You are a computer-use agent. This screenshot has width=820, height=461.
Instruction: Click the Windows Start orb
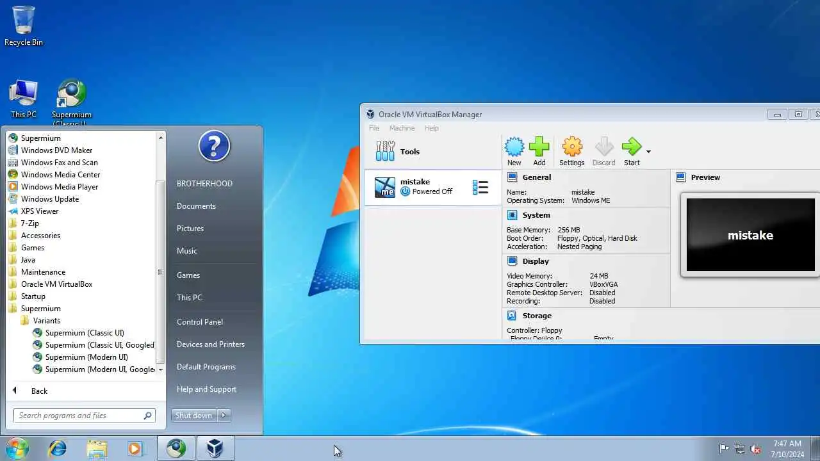click(17, 448)
